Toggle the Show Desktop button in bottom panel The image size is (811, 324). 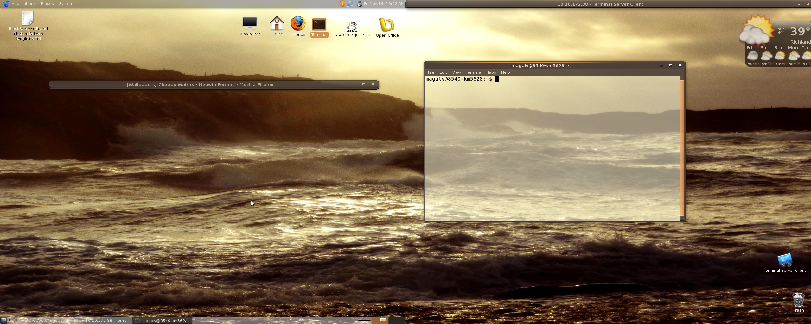(x=4, y=320)
